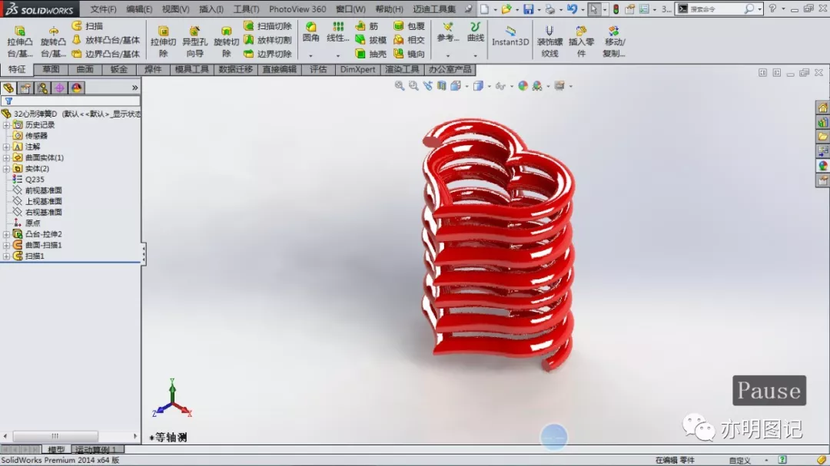This screenshot has width=830, height=466.
Task: Click the 移动/复制 move copy bodies tool
Action: (614, 41)
